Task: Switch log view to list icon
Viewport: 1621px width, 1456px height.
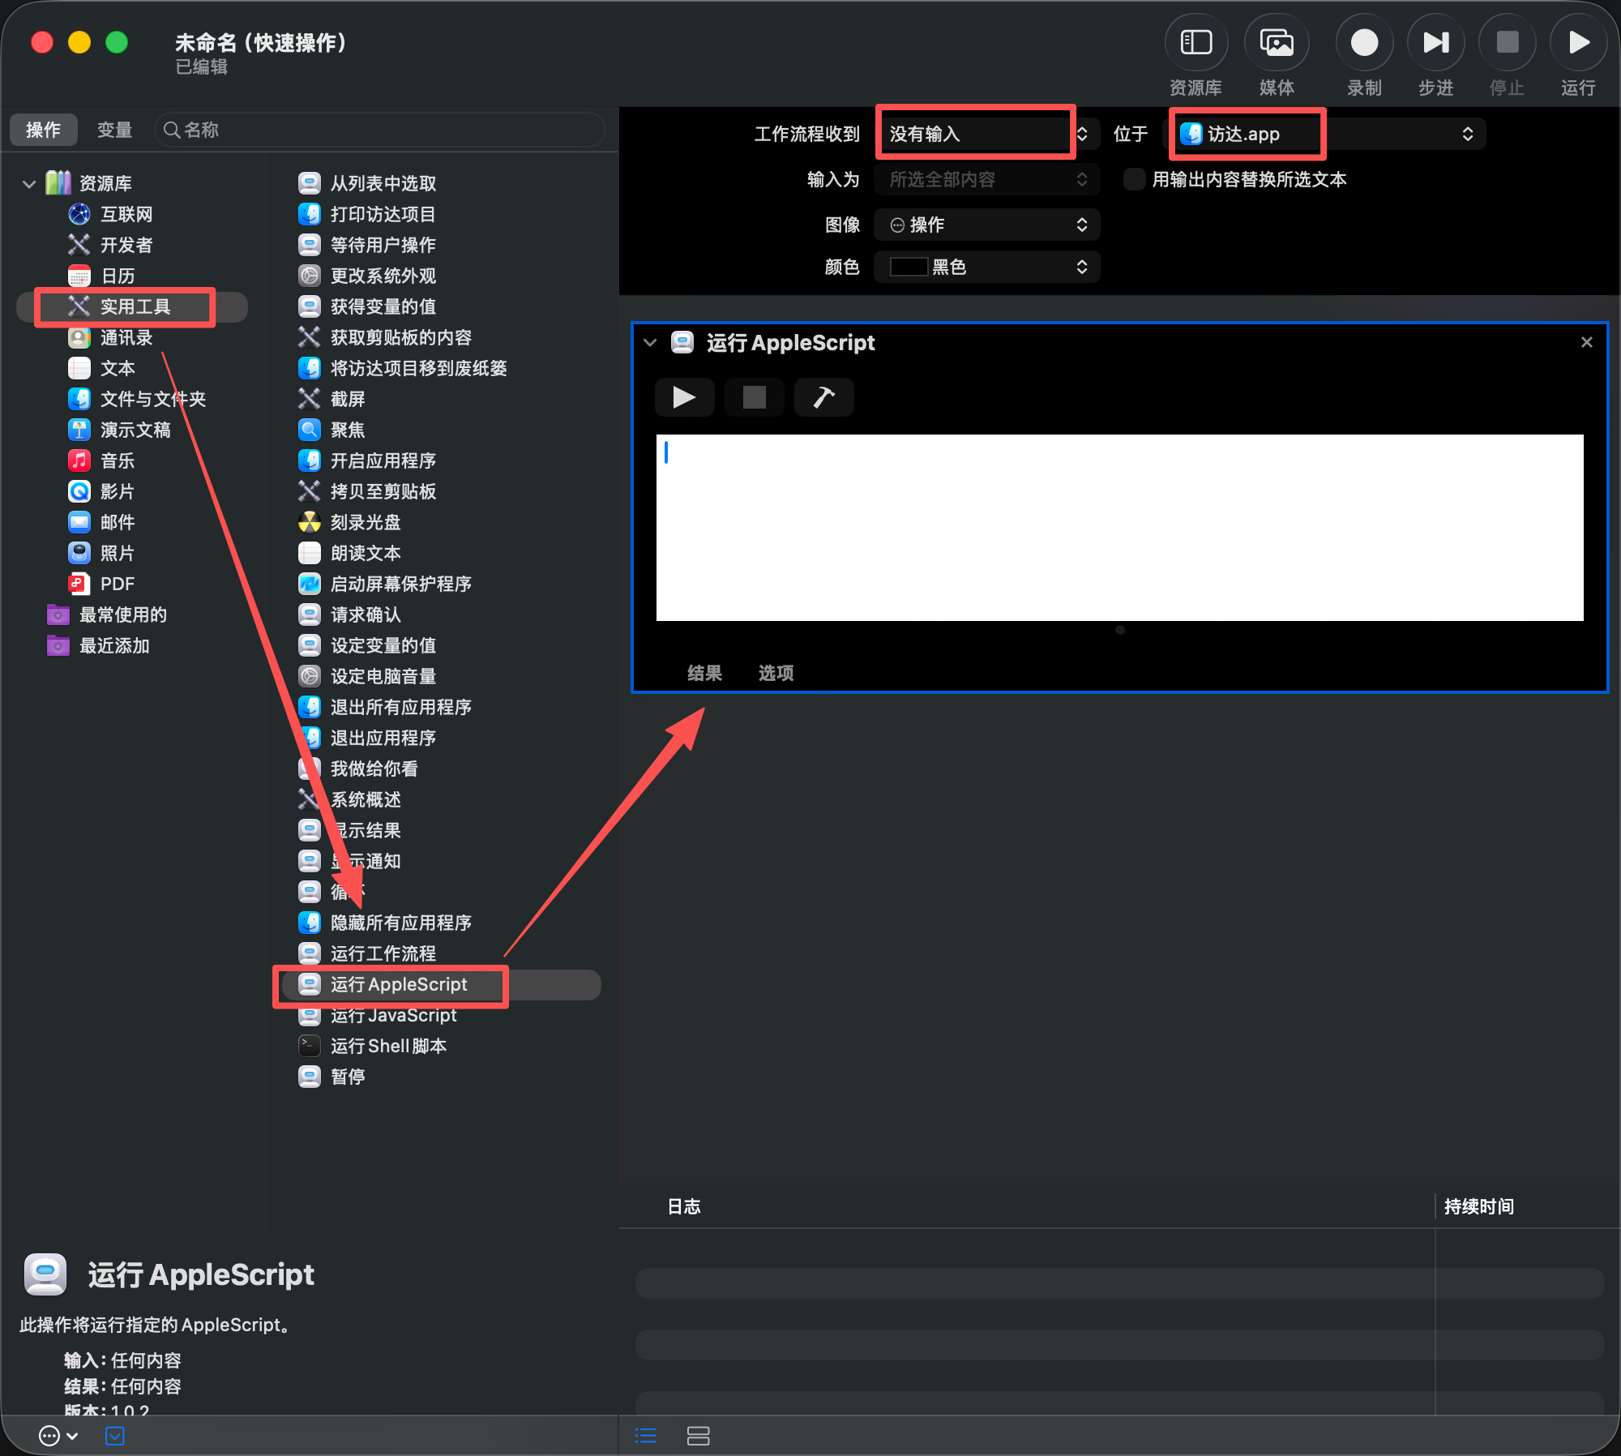Action: [x=646, y=1436]
